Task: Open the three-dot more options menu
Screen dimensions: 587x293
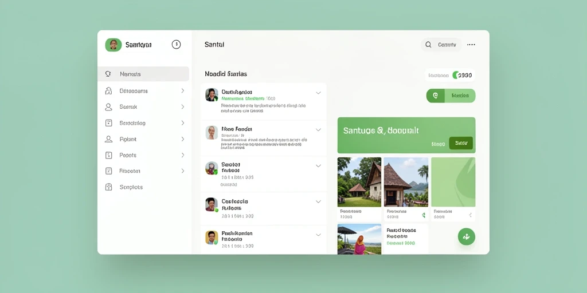Action: click(x=471, y=45)
